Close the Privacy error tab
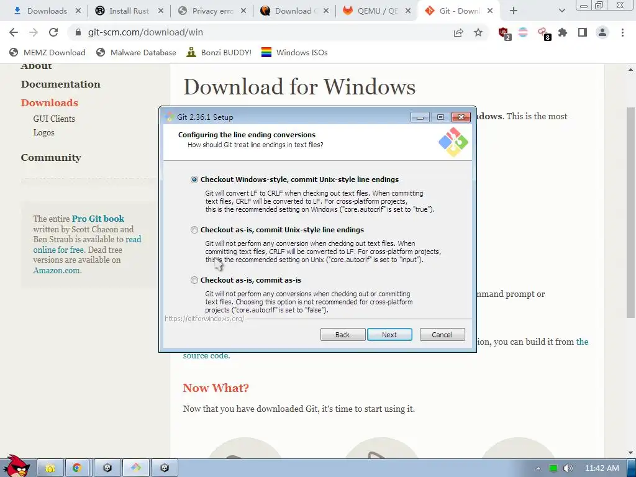The height and width of the screenshot is (477, 636). click(x=243, y=11)
